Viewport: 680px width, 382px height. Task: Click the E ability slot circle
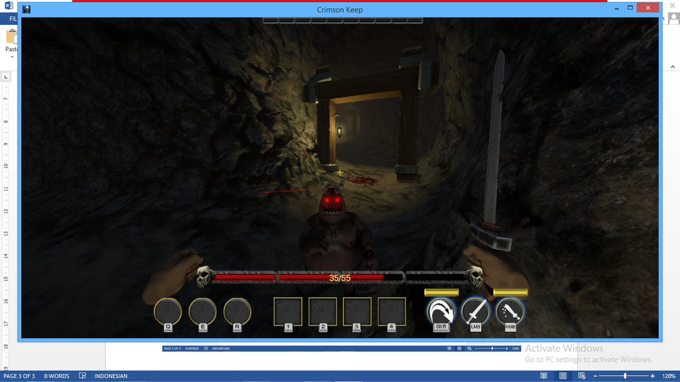[202, 311]
